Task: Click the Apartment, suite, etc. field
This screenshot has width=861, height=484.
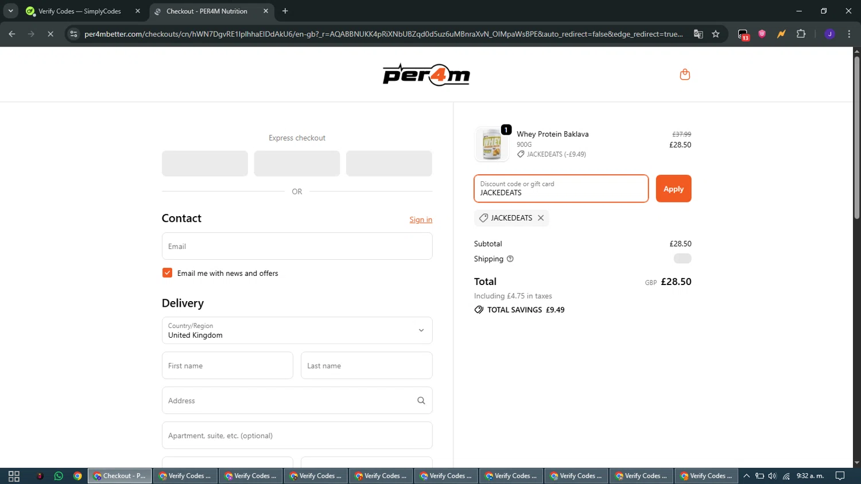Action: tap(297, 435)
